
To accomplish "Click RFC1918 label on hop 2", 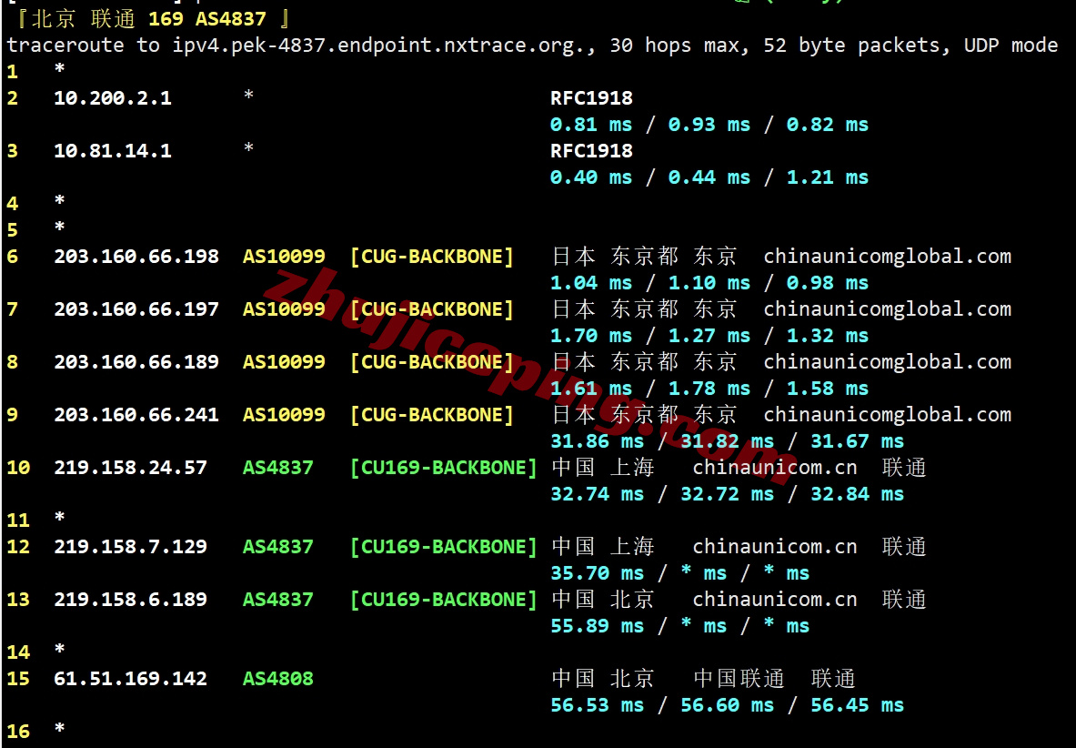I will pos(591,98).
